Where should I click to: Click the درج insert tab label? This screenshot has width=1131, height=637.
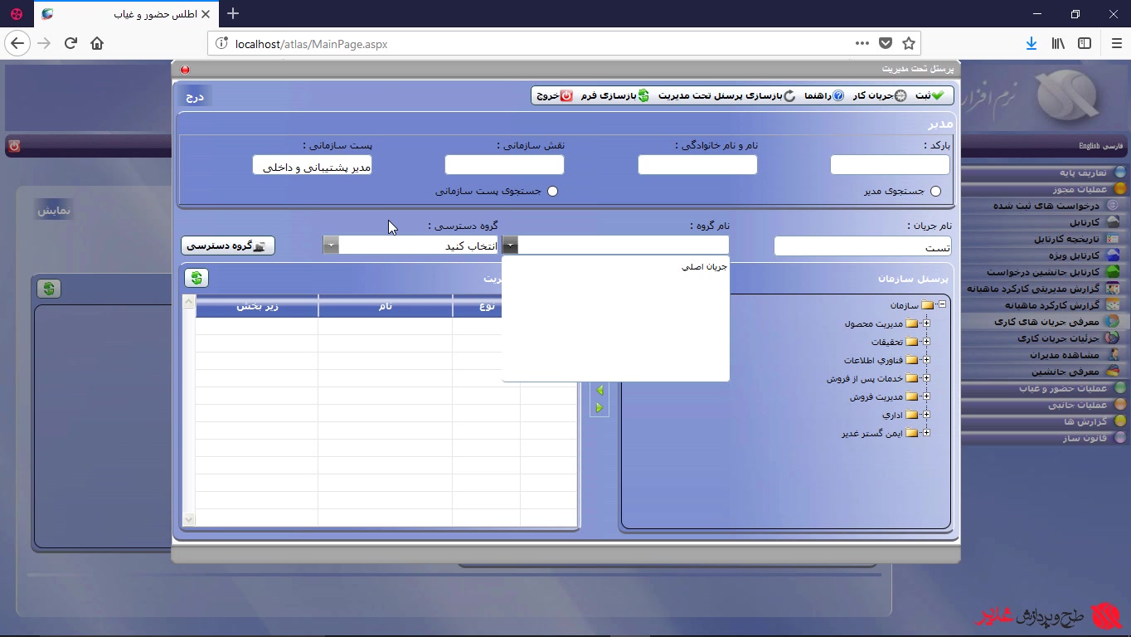tap(195, 96)
